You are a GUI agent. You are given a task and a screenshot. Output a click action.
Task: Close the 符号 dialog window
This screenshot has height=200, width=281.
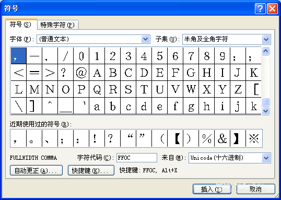(x=273, y=8)
